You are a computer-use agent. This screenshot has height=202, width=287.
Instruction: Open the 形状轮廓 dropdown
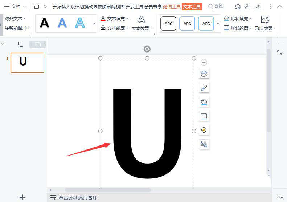point(238,28)
